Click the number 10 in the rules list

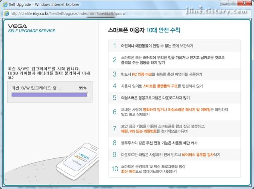point(115,169)
